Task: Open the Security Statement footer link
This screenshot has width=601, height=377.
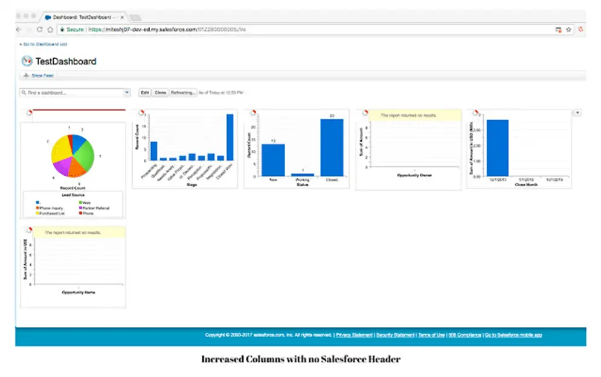Action: pyautogui.click(x=395, y=335)
